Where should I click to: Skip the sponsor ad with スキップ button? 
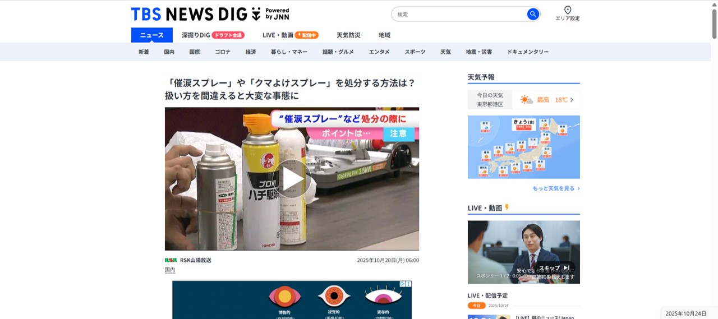554,268
